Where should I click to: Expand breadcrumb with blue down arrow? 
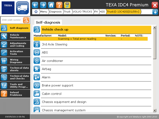click(x=155, y=12)
